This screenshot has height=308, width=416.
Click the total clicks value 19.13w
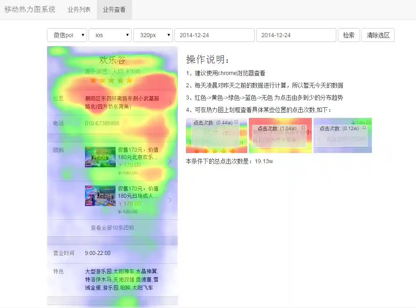(x=264, y=161)
